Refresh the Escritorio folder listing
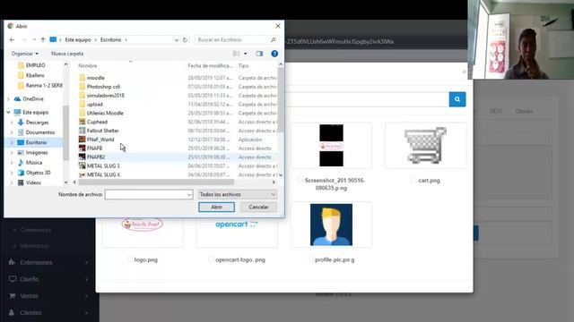 (186, 39)
